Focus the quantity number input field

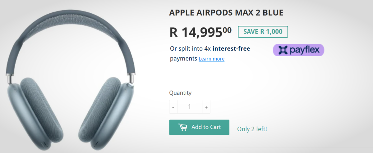coord(190,107)
